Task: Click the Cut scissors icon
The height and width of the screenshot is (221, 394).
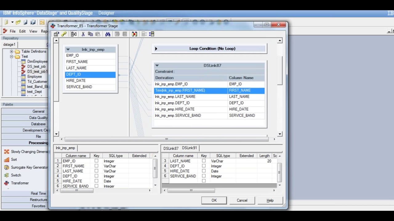Action: [83, 34]
